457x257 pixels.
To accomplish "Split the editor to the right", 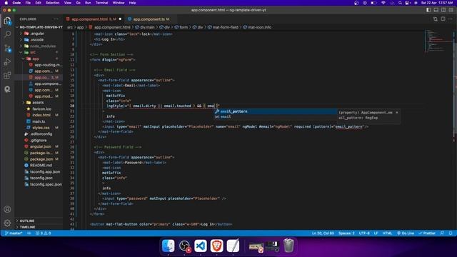I will [x=443, y=19].
